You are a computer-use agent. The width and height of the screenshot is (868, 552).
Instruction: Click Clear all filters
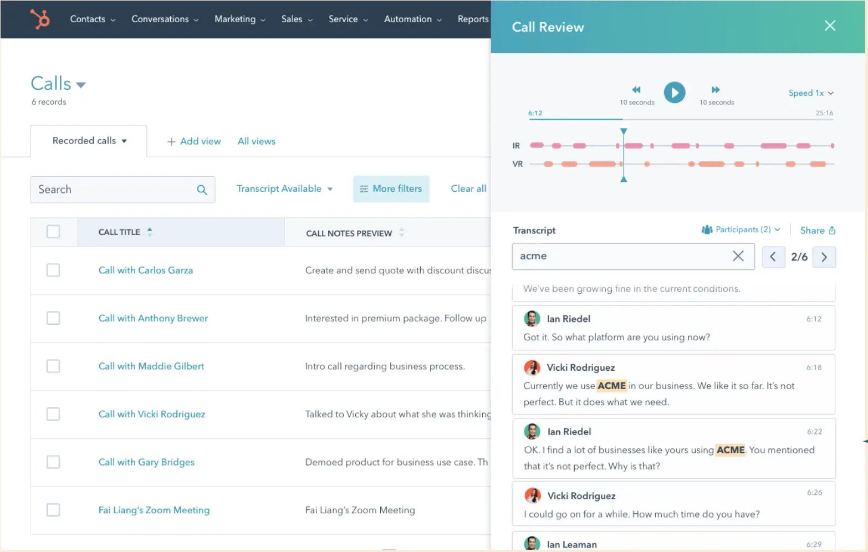pyautogui.click(x=468, y=189)
